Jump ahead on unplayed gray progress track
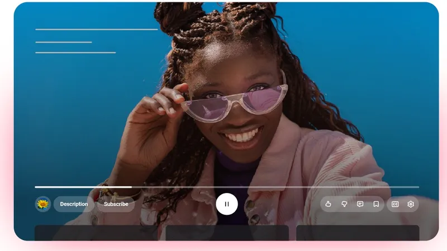Screen dimensions: 447x251 [279, 187]
